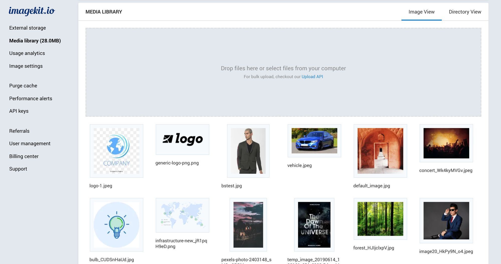Click the imagekit.io logo
Image resolution: width=501 pixels, height=264 pixels.
(32, 11)
